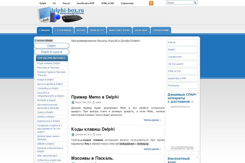Screen dimensions: 245x163
Task: Click the delphi-box.ru site logo
Action: tap(61, 15)
